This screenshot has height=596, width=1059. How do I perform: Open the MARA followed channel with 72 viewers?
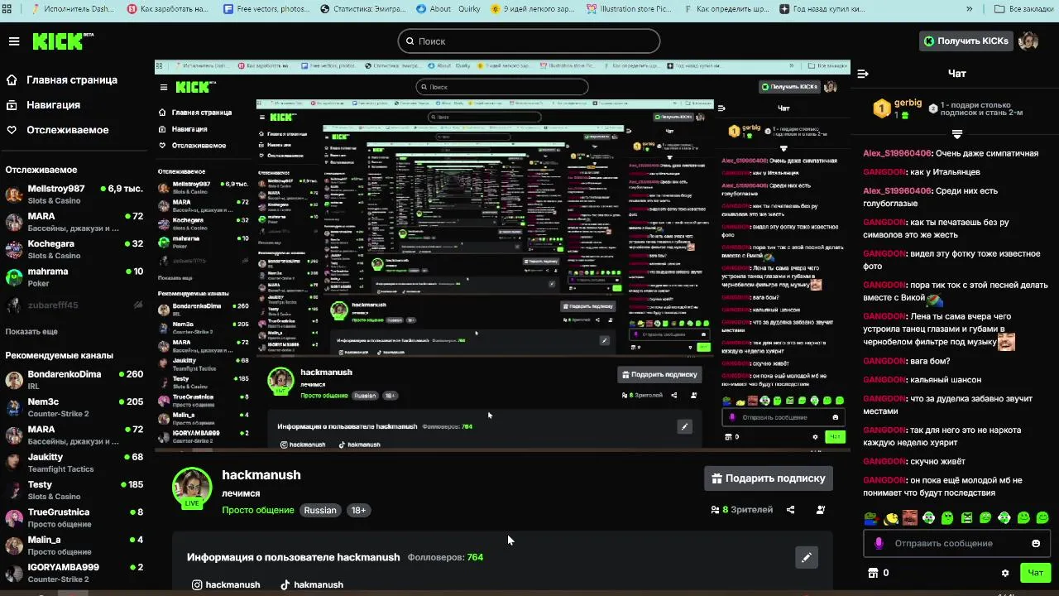tap(74, 222)
